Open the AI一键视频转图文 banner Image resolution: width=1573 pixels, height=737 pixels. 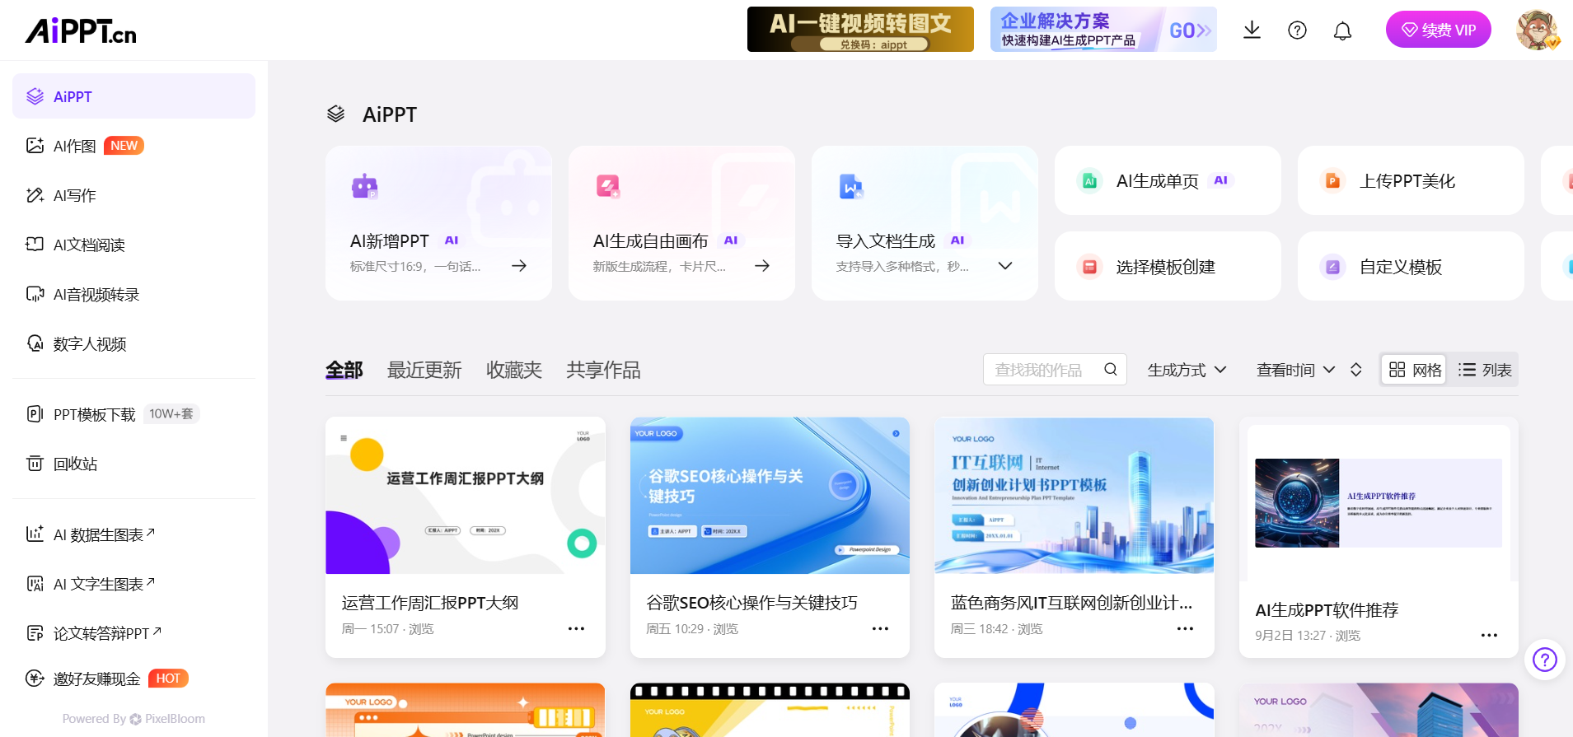860,30
